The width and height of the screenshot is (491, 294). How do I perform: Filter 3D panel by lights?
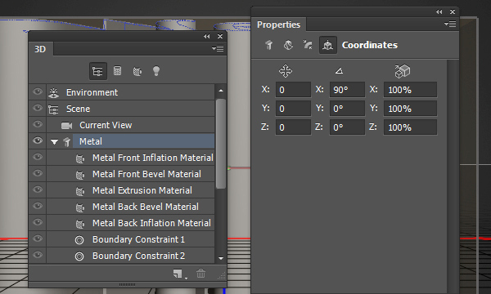tap(156, 71)
